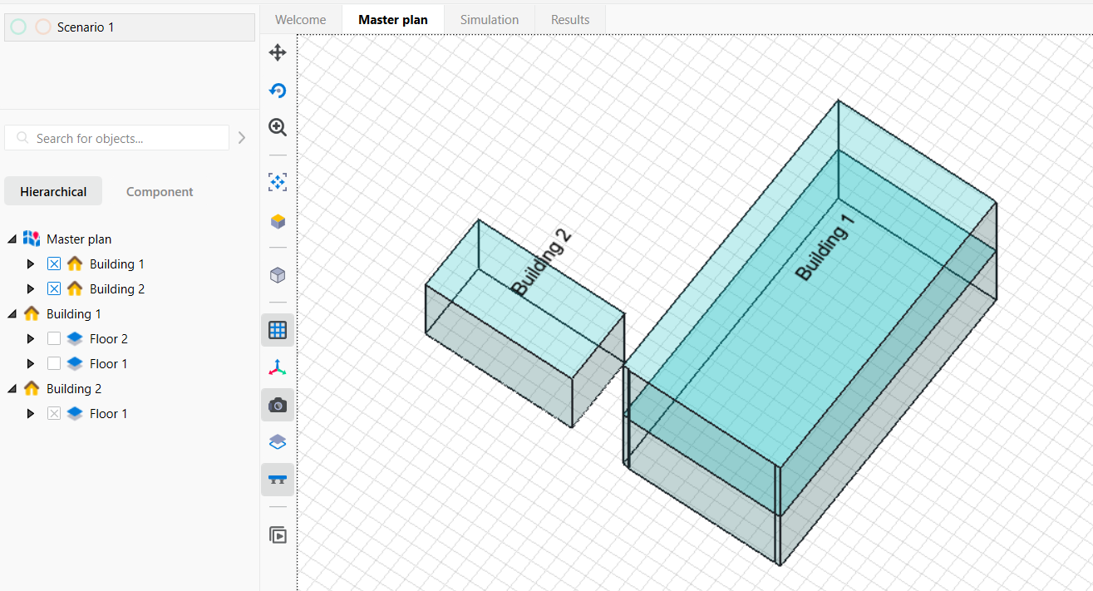This screenshot has height=591, width=1093.
Task: Select Scenario 1 in the scenario list
Action: click(86, 27)
